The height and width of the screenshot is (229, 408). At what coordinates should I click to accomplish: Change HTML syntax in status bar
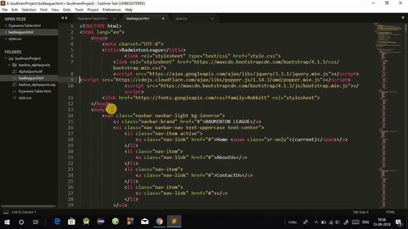390,212
